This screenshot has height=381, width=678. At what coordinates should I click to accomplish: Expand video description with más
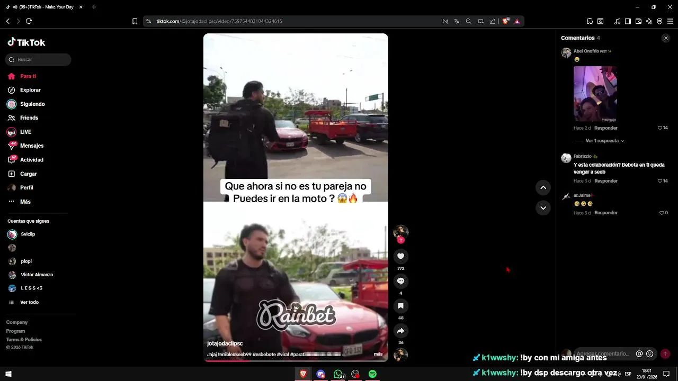click(x=378, y=354)
